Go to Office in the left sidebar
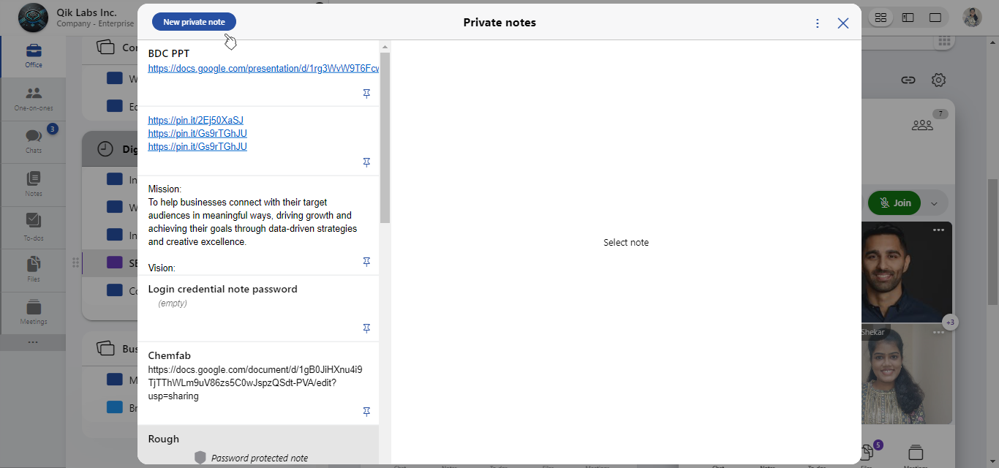 pos(33,56)
